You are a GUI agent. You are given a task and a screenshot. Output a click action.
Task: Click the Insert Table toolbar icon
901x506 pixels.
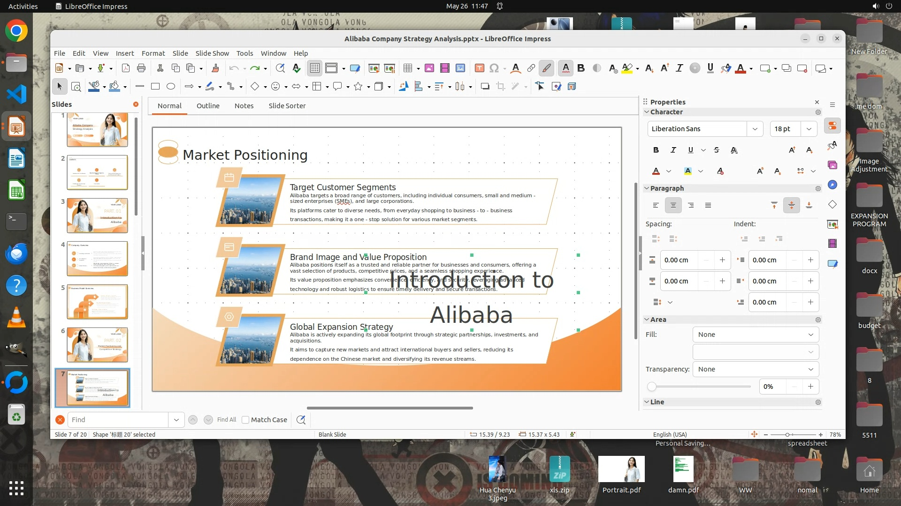(407, 68)
